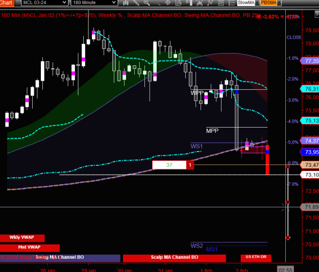Click the SlowMA toolbar button
Screen dimensions: 319x272
pyautogui.click(x=246, y=3)
